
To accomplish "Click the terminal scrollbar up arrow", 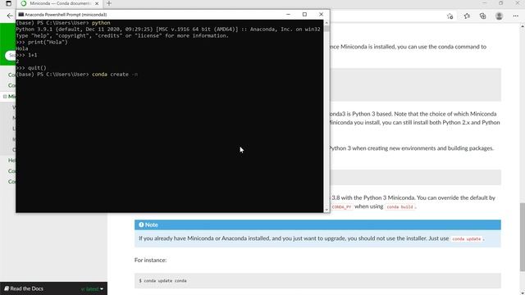I will [x=326, y=22].
